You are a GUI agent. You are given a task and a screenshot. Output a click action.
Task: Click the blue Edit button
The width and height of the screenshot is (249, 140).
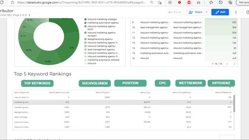click(220, 12)
